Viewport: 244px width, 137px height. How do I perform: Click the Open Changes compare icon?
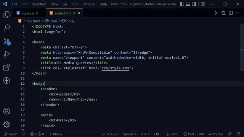pyautogui.click(x=223, y=13)
